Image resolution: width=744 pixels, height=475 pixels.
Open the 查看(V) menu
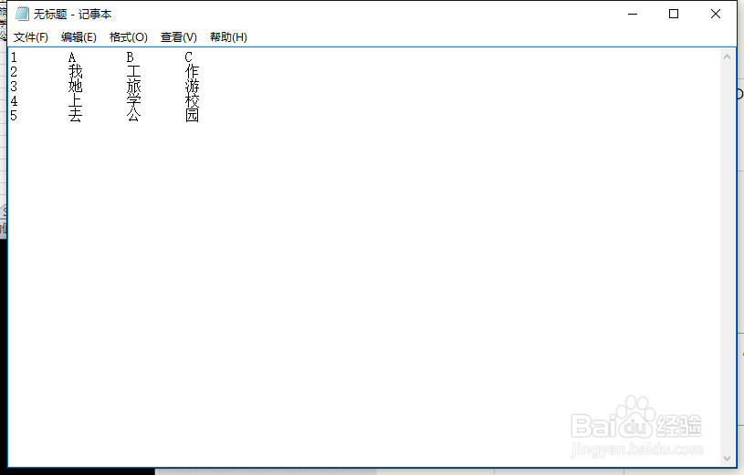[178, 37]
